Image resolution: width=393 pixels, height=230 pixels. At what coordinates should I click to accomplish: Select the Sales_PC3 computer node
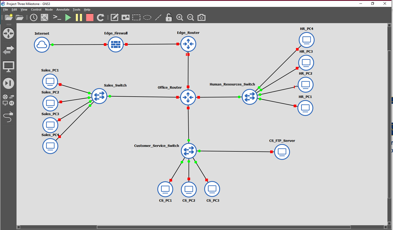(50, 125)
